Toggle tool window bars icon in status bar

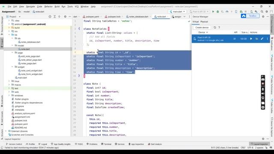[x=2, y=148]
